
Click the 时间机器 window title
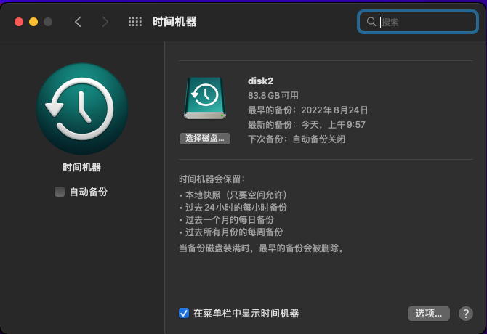click(x=174, y=22)
